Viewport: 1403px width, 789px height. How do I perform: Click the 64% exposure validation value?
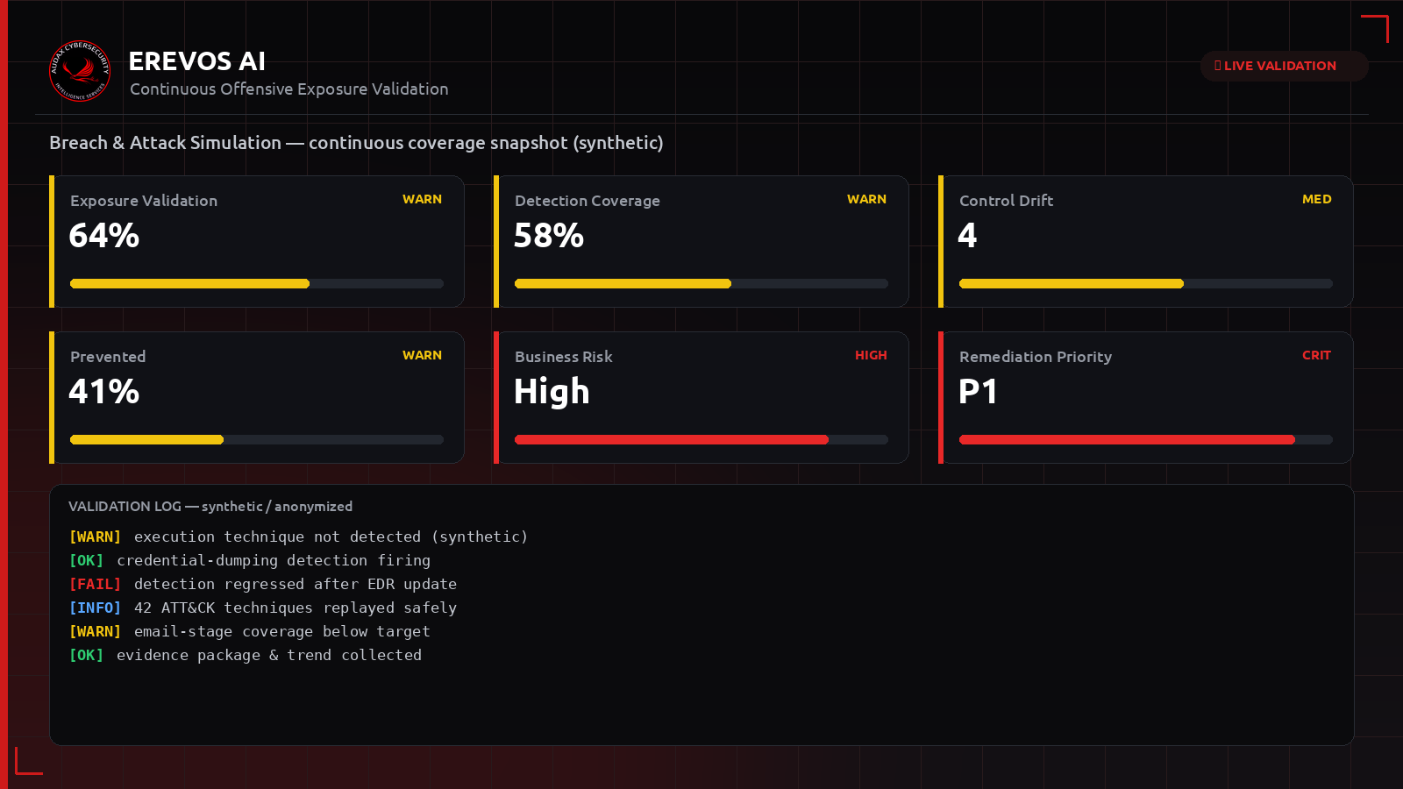tap(104, 235)
